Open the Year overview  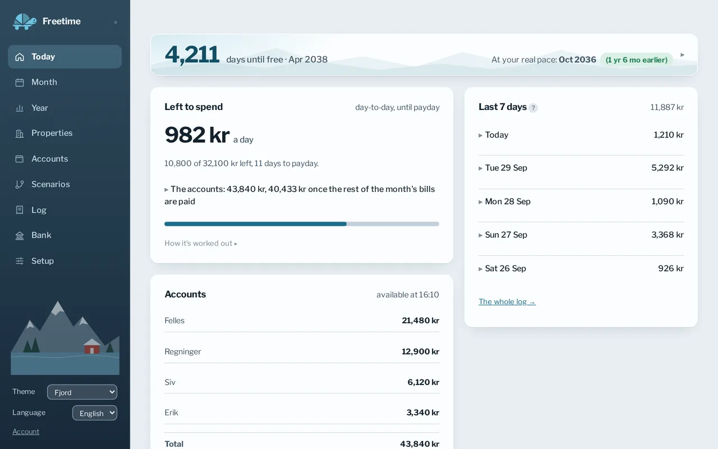pyautogui.click(x=65, y=108)
